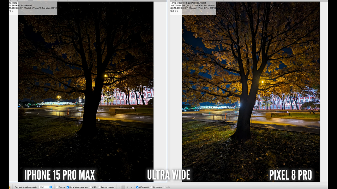Select layout button "1" in the bottom bar

pos(119,187)
